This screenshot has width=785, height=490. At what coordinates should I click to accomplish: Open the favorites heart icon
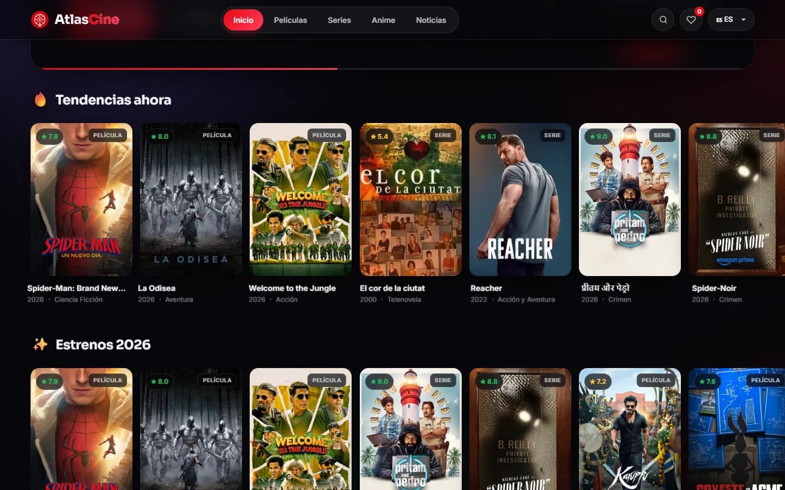[x=691, y=20]
